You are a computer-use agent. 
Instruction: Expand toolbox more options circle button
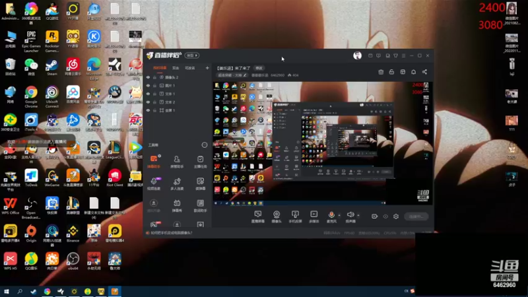pyautogui.click(x=205, y=145)
